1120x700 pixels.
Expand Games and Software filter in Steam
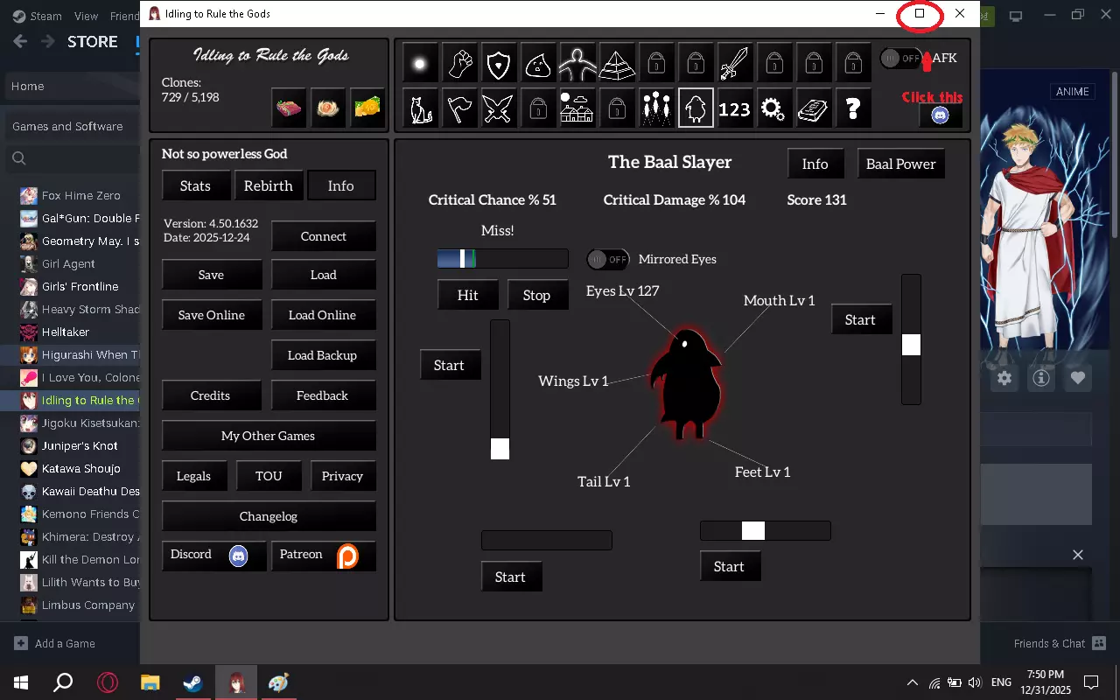(70, 127)
